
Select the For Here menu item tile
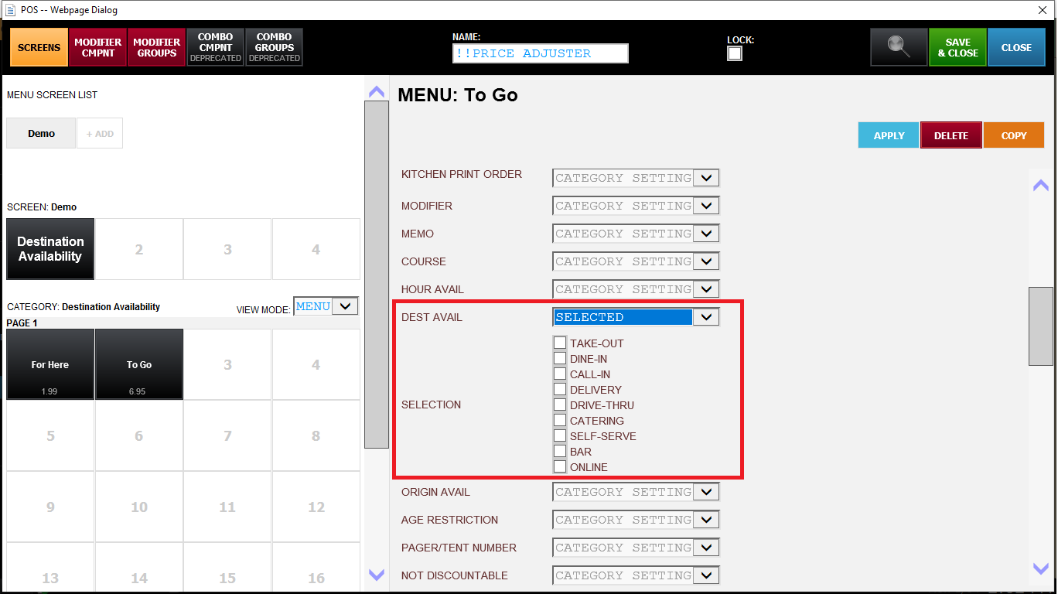coord(50,364)
